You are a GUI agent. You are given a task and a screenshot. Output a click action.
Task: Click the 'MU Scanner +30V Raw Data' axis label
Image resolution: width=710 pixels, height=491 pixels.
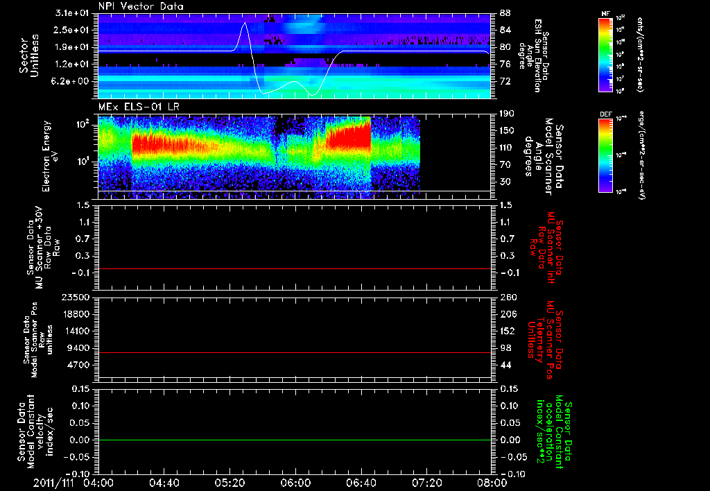click(x=44, y=247)
